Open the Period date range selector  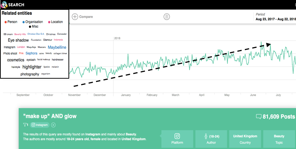tap(275, 17)
